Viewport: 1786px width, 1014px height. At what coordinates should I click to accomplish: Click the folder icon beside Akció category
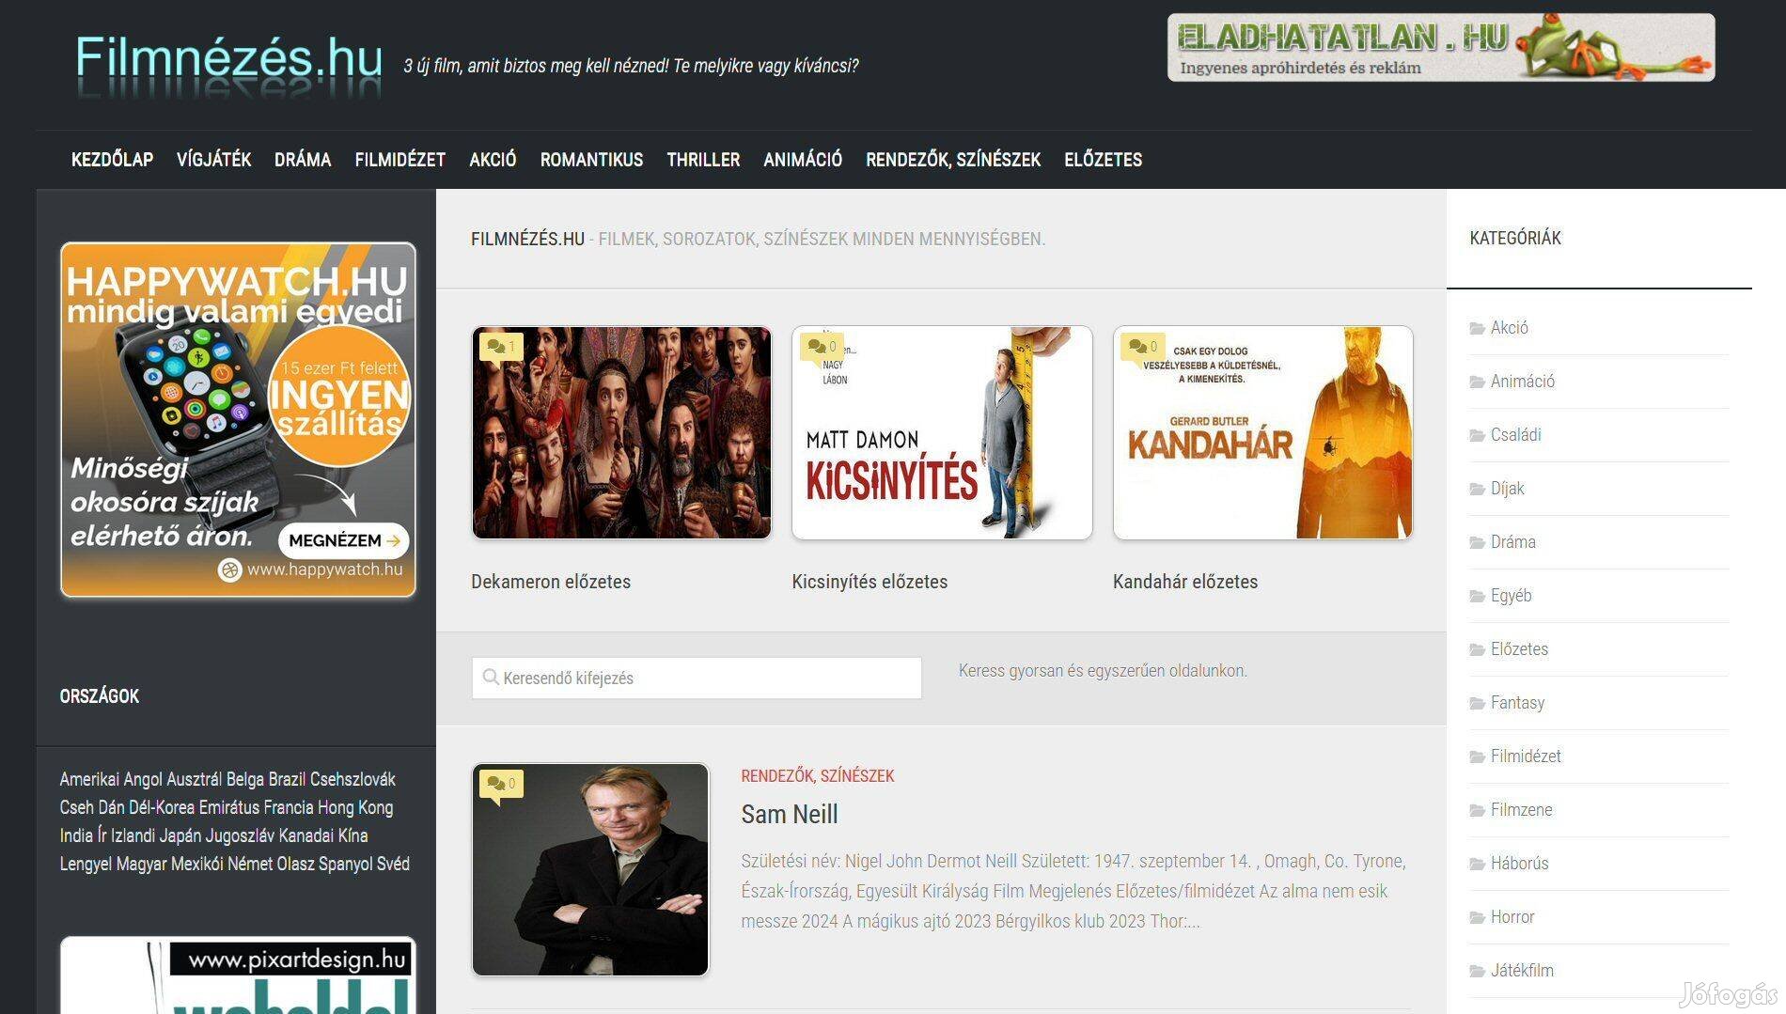pos(1478,328)
